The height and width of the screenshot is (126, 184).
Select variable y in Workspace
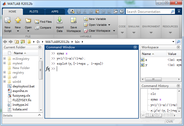point(161,65)
